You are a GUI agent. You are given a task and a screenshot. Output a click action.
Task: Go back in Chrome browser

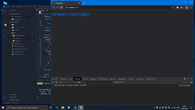pos(54,7)
